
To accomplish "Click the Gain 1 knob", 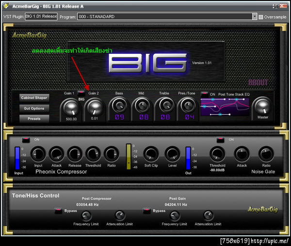I will coord(71,108).
